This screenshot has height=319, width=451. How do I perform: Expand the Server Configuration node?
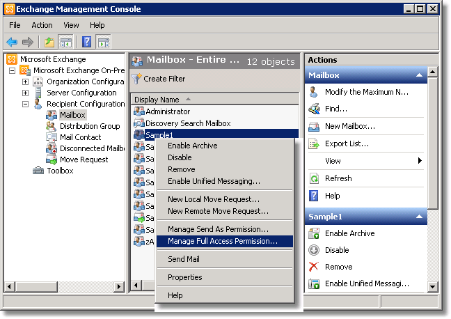point(25,93)
